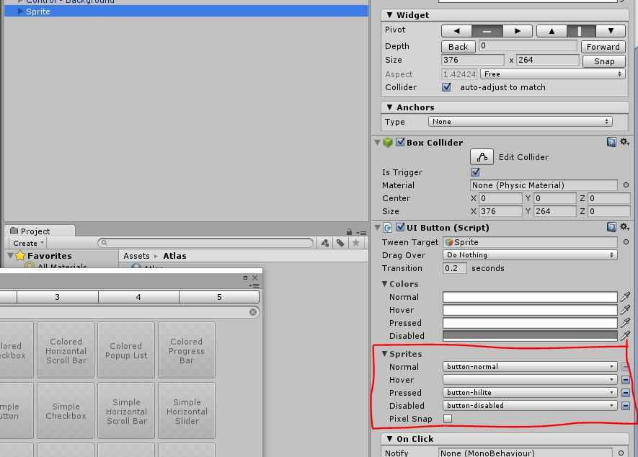Click Project search by type icon
Image resolution: width=638 pixels, height=457 pixels.
324,243
